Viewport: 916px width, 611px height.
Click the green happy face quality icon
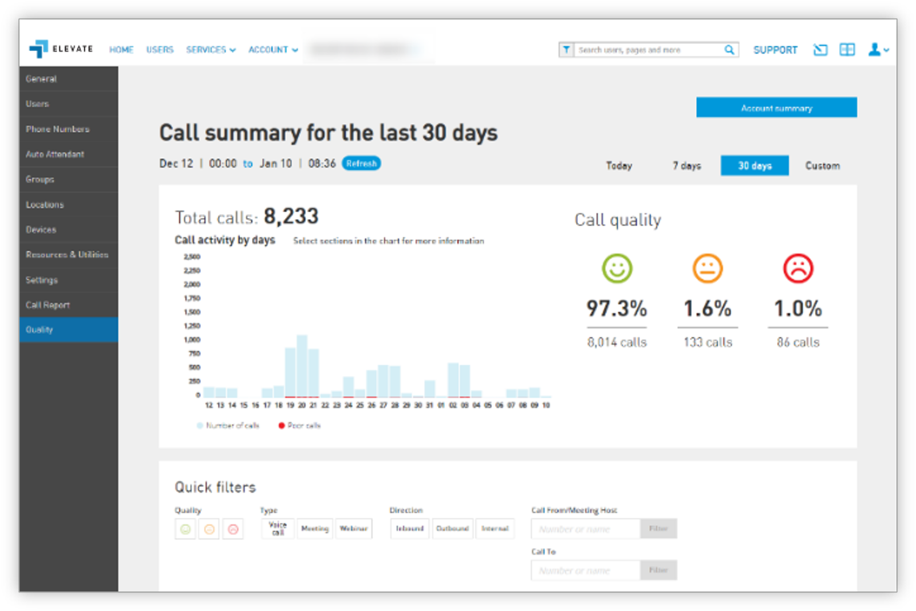[617, 268]
